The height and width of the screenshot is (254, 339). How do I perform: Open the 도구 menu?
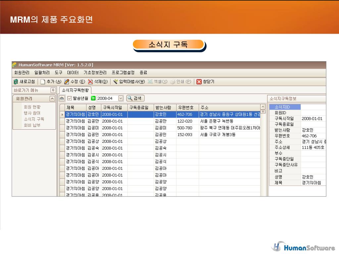tap(58, 72)
